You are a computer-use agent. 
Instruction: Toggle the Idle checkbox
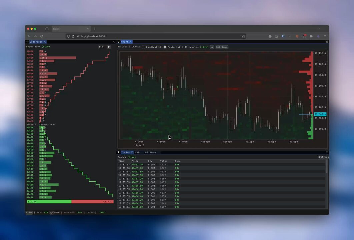(x=51, y=213)
